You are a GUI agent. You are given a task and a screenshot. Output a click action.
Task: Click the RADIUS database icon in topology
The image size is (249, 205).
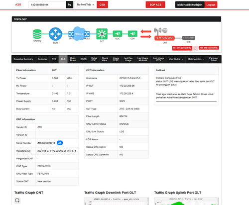(37, 34)
